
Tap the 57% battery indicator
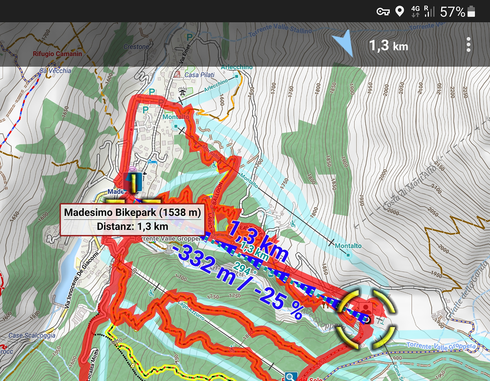pos(457,12)
